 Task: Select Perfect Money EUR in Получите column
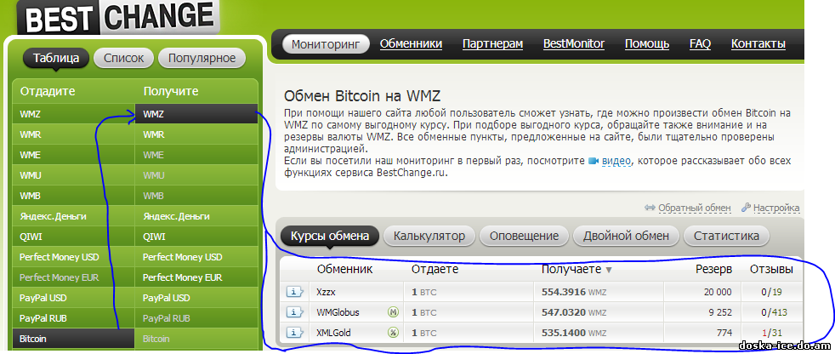[x=196, y=277]
